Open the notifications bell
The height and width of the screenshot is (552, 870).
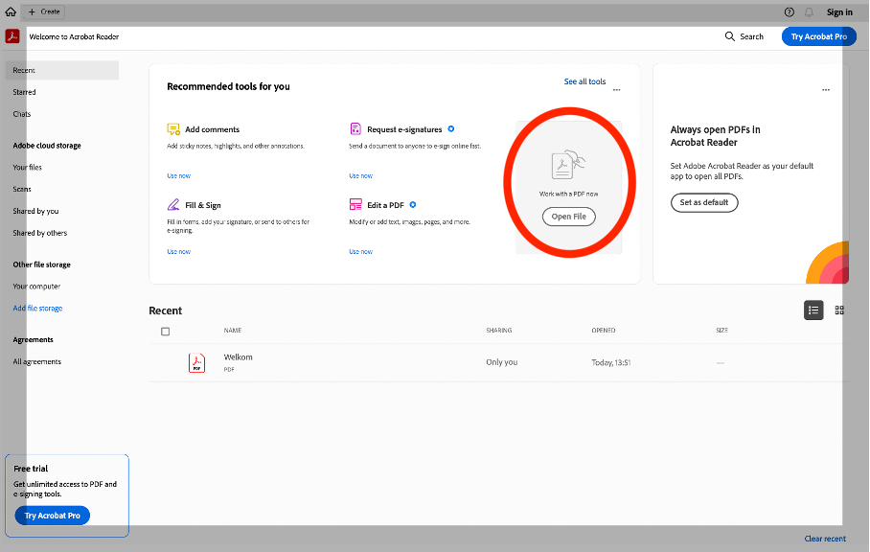coord(809,12)
